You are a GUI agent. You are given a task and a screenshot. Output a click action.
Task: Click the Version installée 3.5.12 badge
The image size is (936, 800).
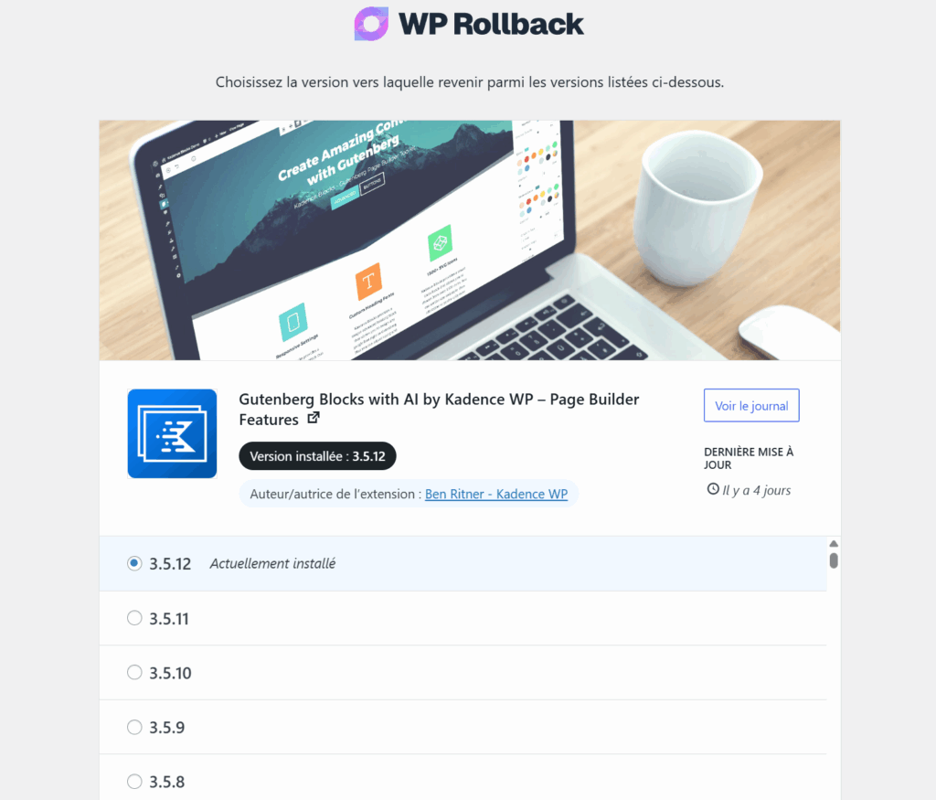tap(317, 456)
